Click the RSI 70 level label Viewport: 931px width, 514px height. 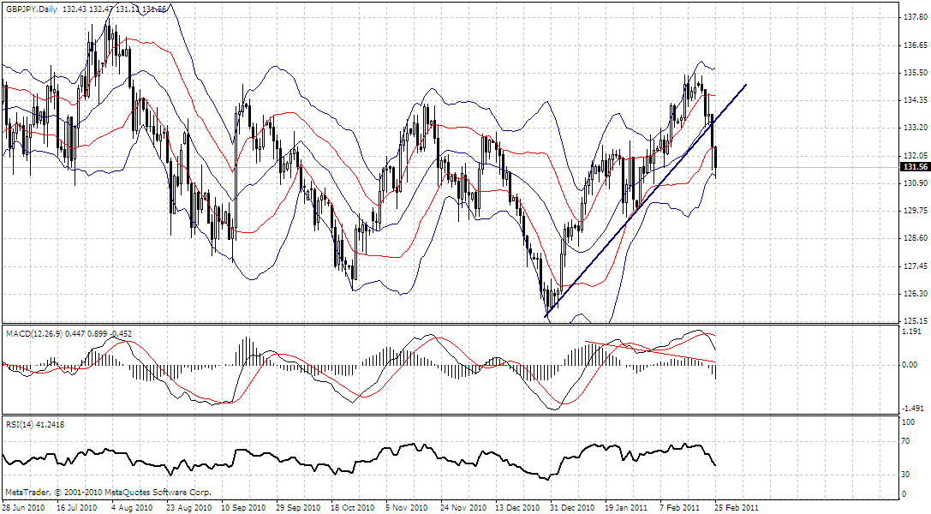click(x=906, y=441)
